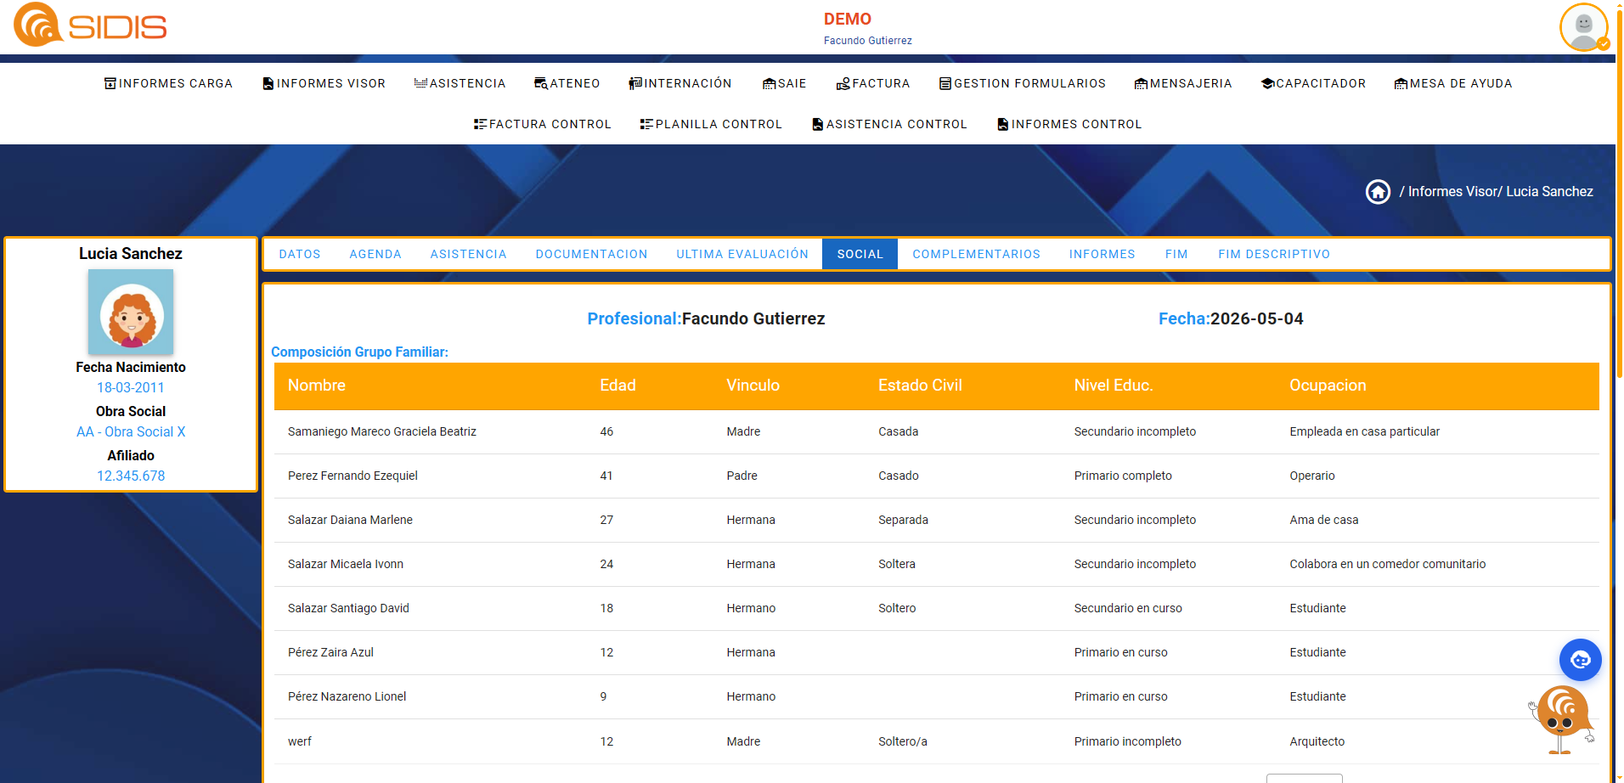Image resolution: width=1624 pixels, height=783 pixels.
Task: Click the Informes Visor document icon
Action: click(x=268, y=83)
